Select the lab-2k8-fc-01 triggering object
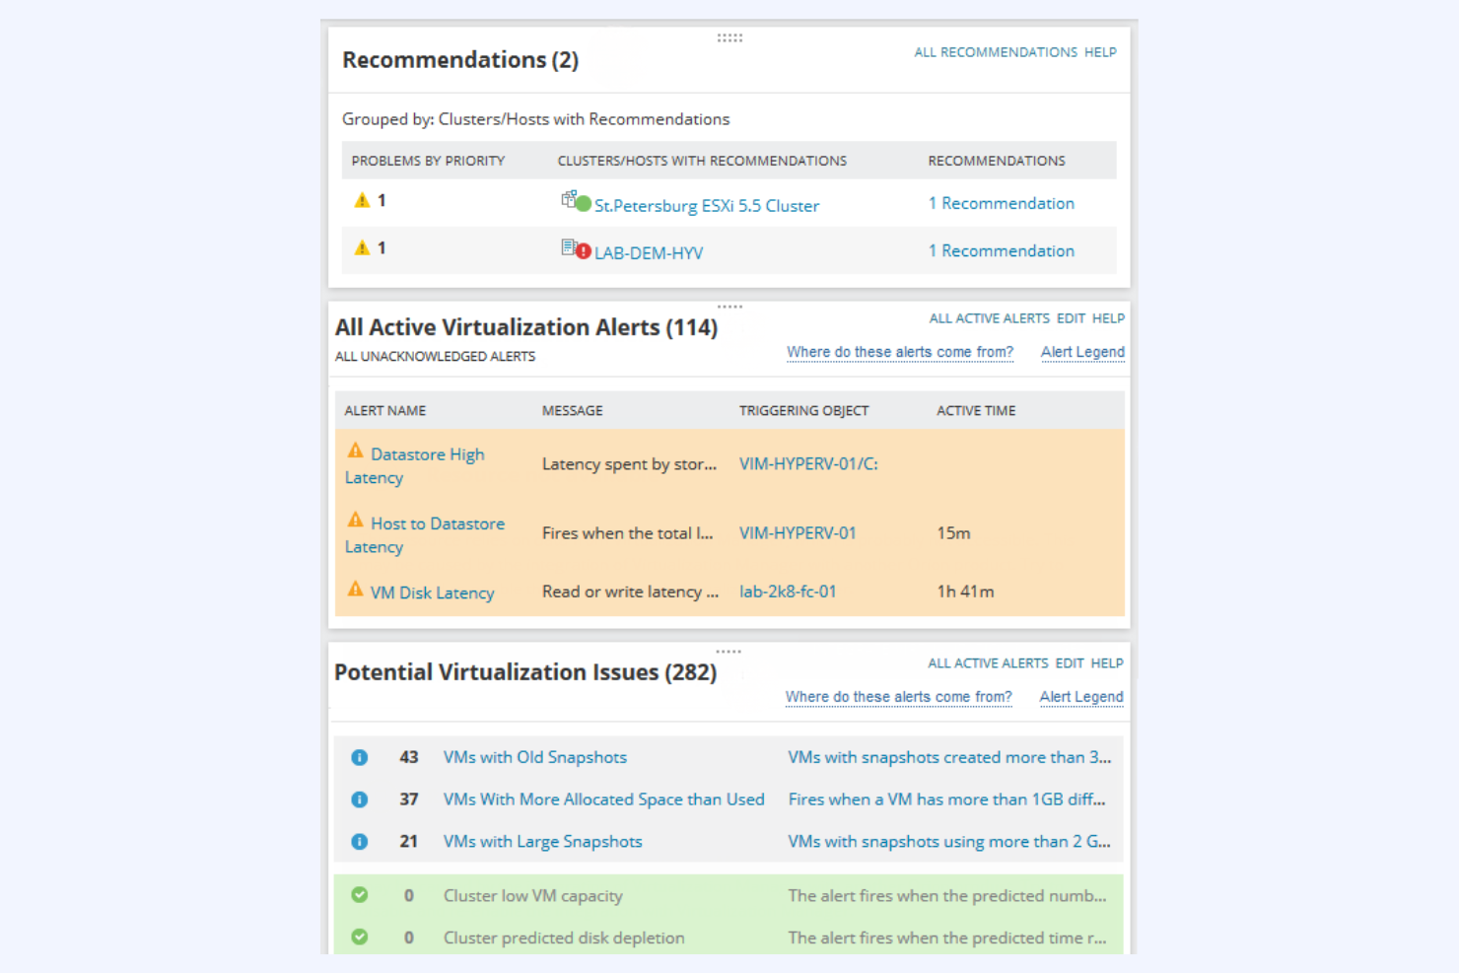The height and width of the screenshot is (973, 1459). [x=788, y=591]
